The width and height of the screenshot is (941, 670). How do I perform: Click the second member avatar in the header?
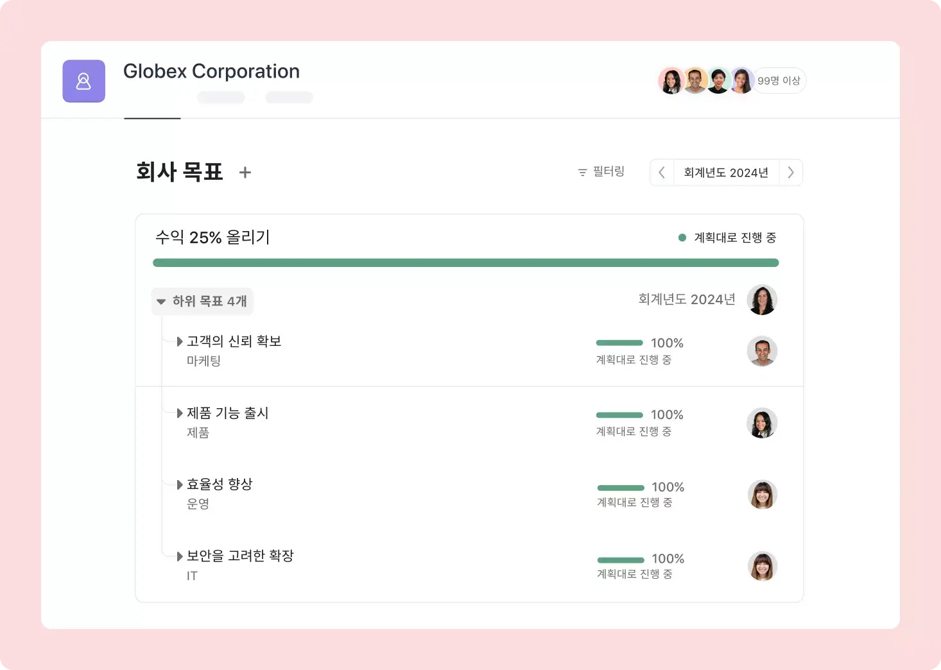tap(695, 80)
